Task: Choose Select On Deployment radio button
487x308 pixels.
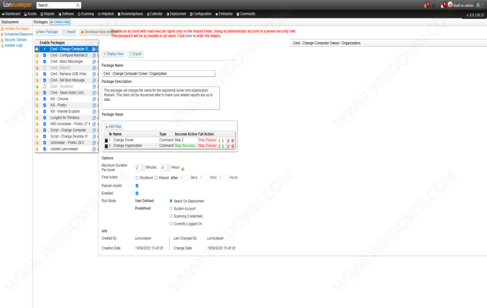Action: click(x=171, y=201)
